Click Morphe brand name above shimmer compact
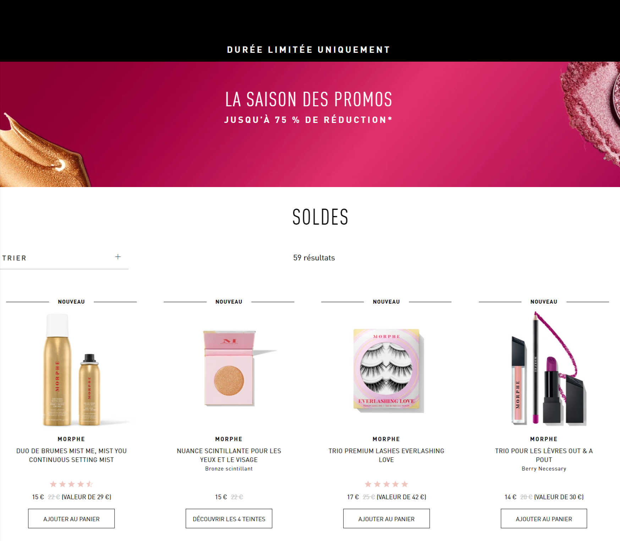The width and height of the screenshot is (620, 541). tap(229, 439)
